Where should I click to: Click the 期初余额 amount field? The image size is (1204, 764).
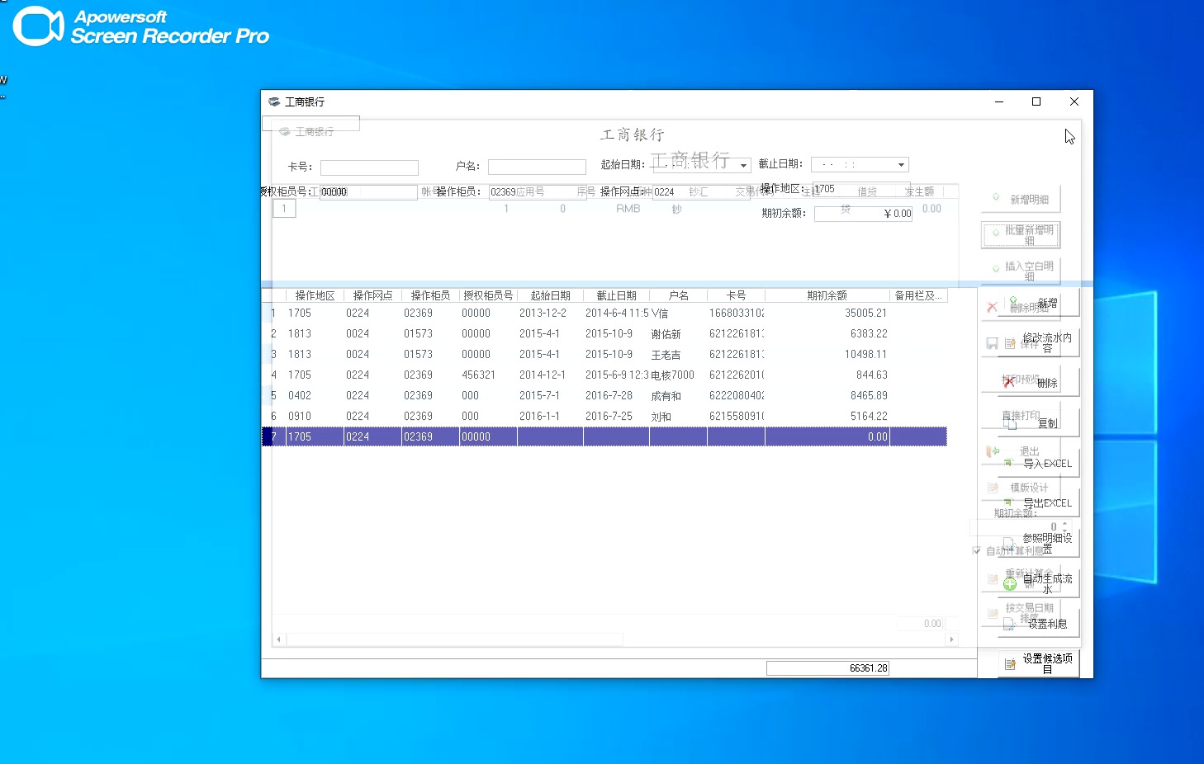click(863, 214)
